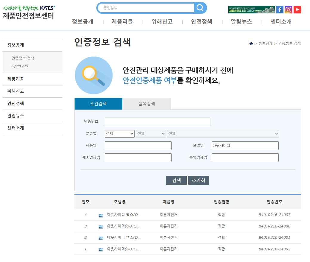Open model name in row number 2
This screenshot has width=310, height=262.
click(x=124, y=238)
